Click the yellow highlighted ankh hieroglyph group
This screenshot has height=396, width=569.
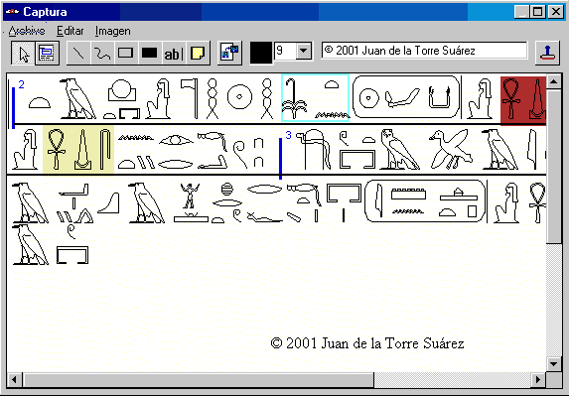tap(78, 150)
